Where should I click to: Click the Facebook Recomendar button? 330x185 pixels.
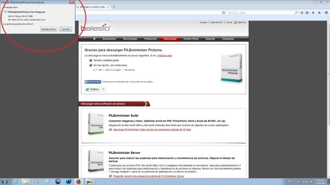[x=93, y=82]
